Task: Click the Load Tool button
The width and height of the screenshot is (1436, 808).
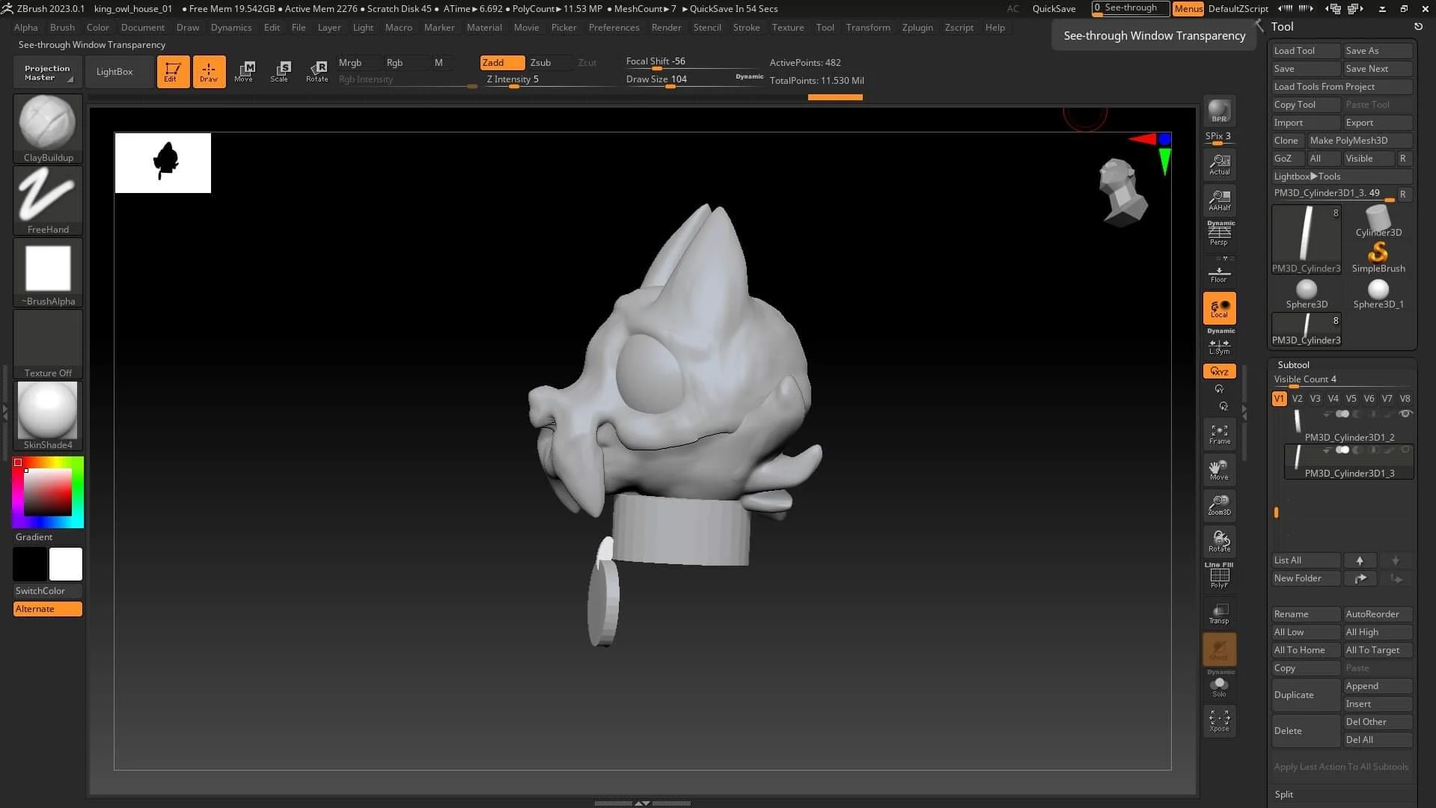Action: point(1306,51)
